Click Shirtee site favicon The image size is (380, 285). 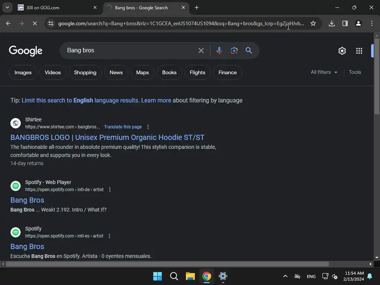pos(16,123)
